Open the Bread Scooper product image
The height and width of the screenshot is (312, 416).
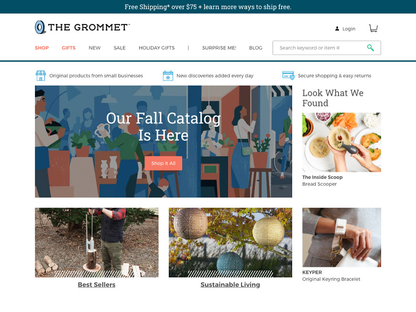click(341, 142)
